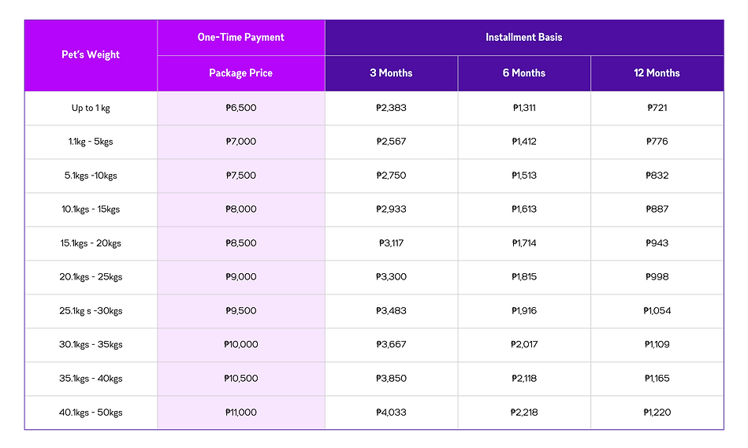
Task: Select the ₱1,054 twelve-month installment cell
Action: coord(657,311)
